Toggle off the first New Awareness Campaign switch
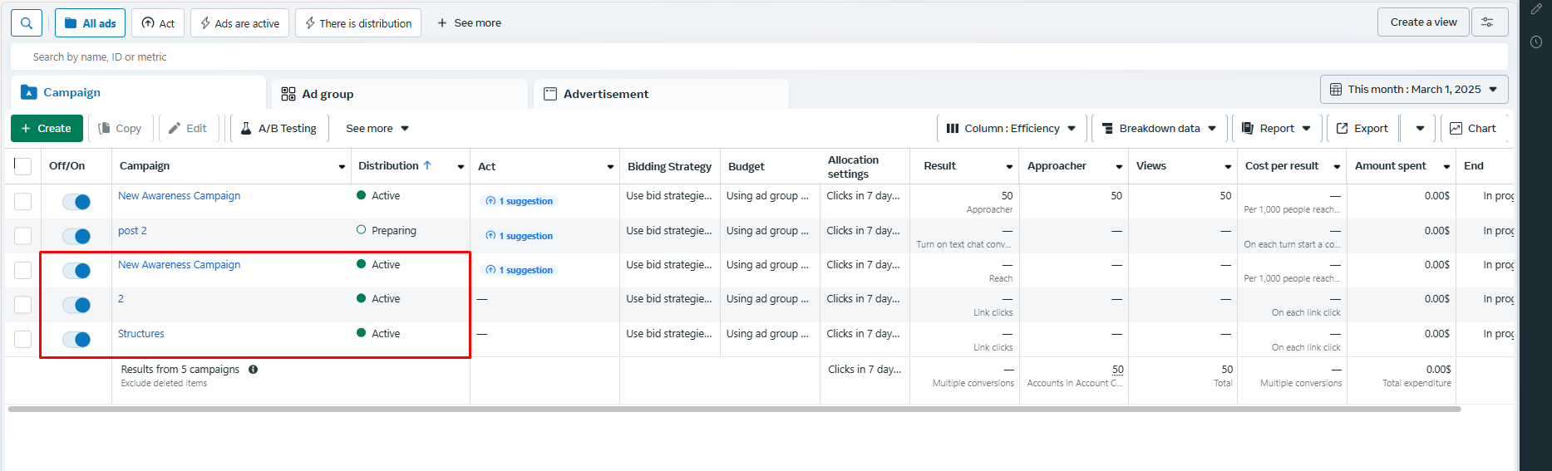The width and height of the screenshot is (1552, 471). pyautogui.click(x=76, y=202)
